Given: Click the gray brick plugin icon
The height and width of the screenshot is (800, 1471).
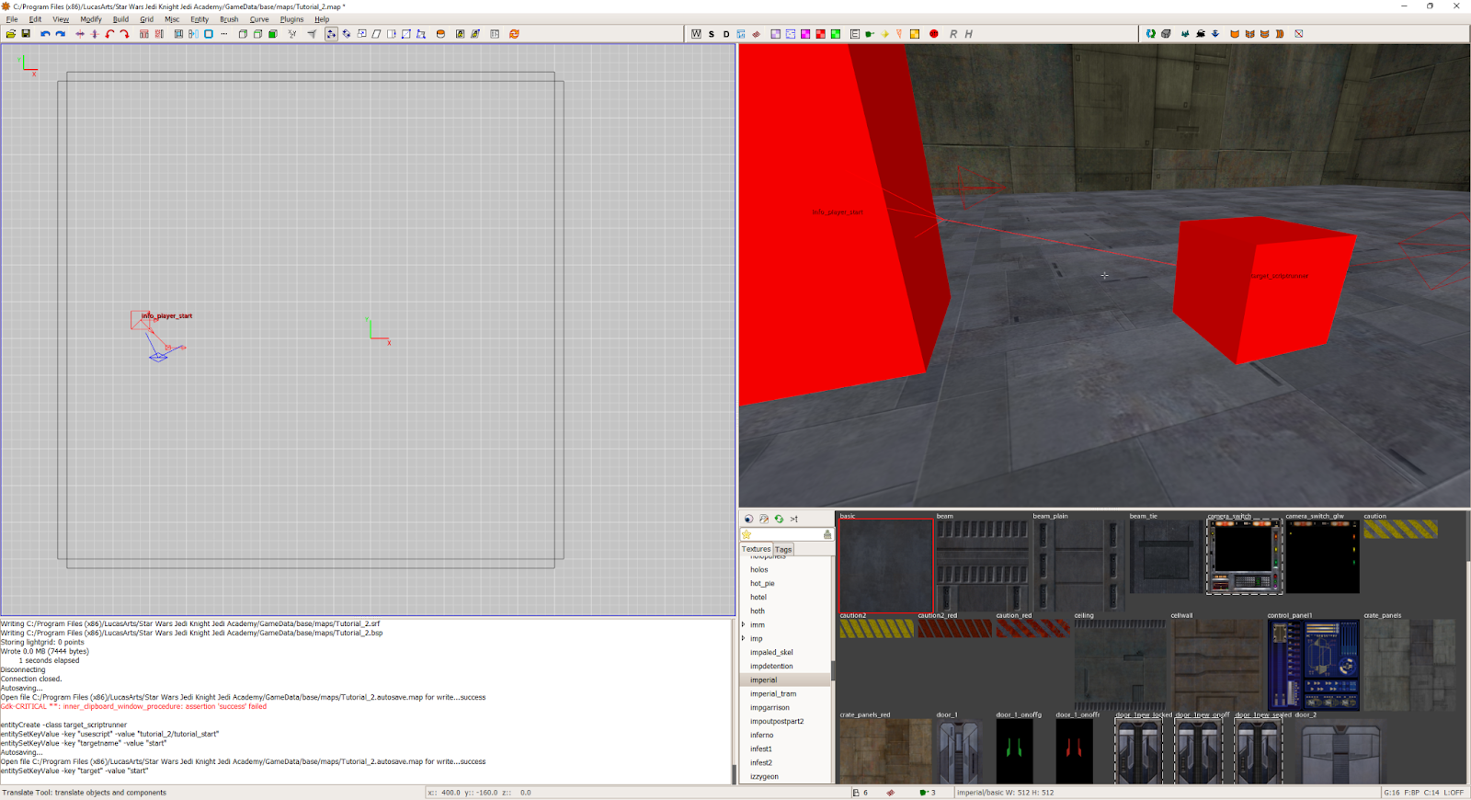Looking at the screenshot, I should tap(1166, 34).
